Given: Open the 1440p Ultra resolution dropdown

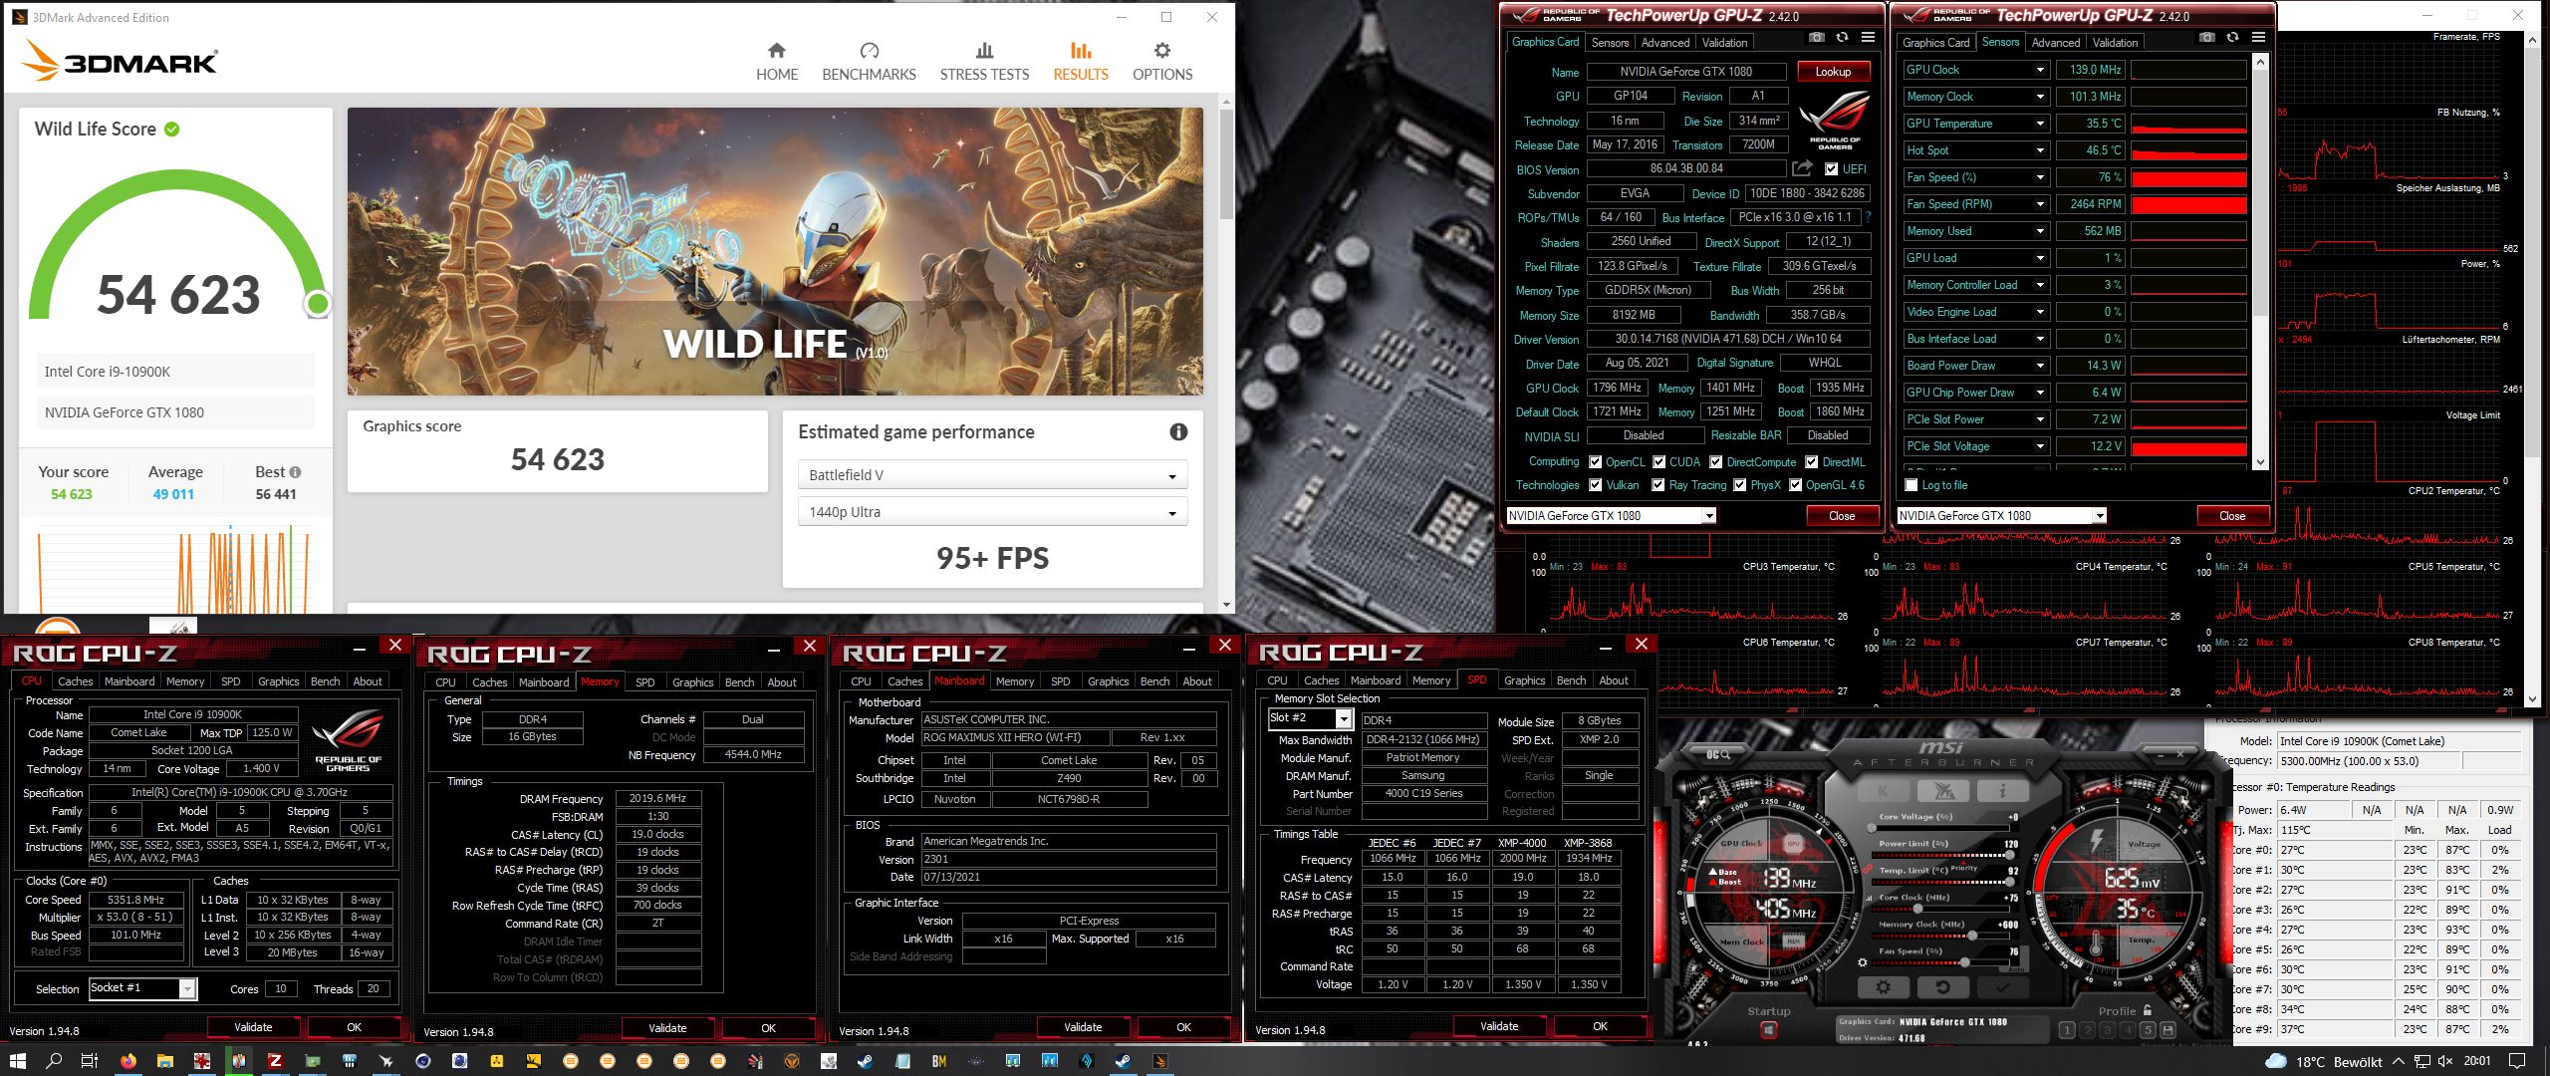Looking at the screenshot, I should tap(992, 512).
